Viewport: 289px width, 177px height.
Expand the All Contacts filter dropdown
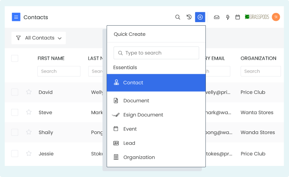[x=39, y=38]
